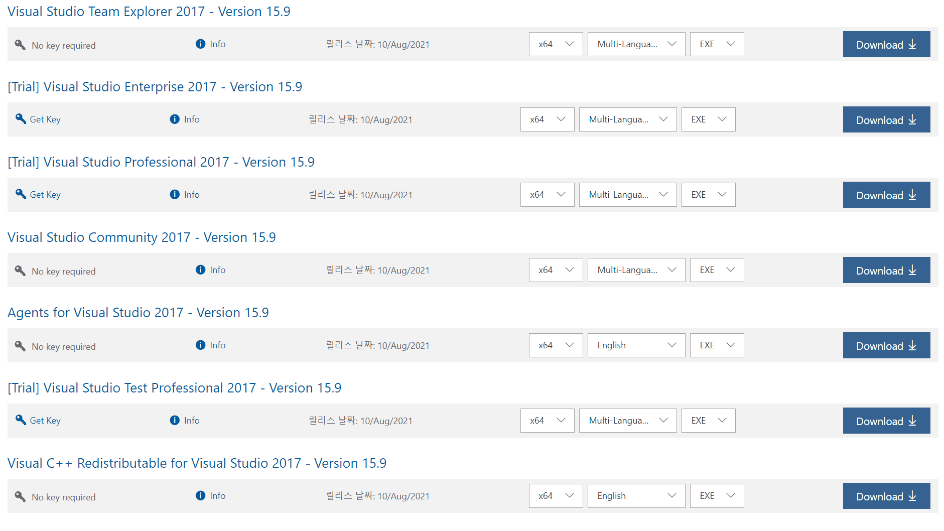
Task: Download Visual C++ Redistributable for Visual Studio 2017
Action: click(x=886, y=496)
